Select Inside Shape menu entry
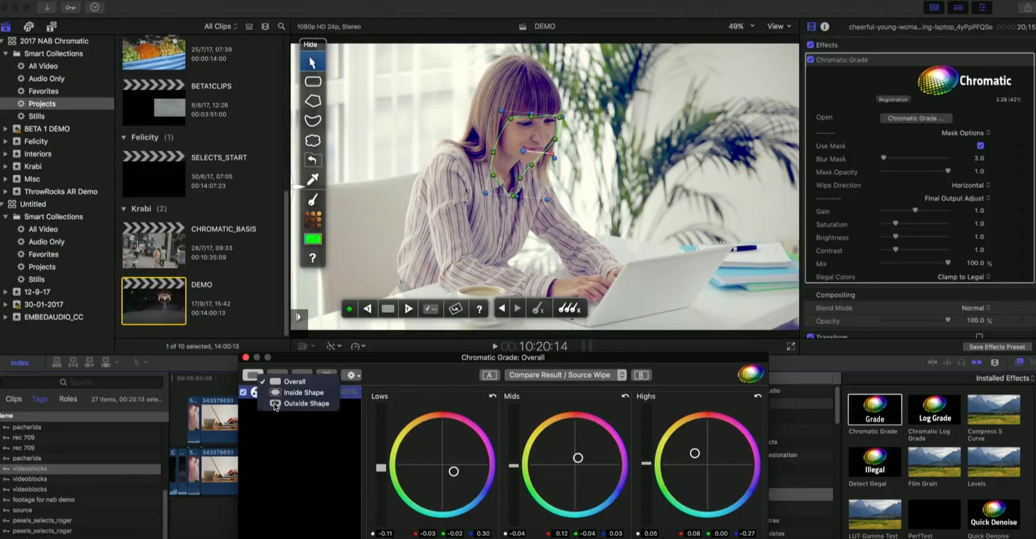This screenshot has height=539, width=1036. (x=299, y=392)
